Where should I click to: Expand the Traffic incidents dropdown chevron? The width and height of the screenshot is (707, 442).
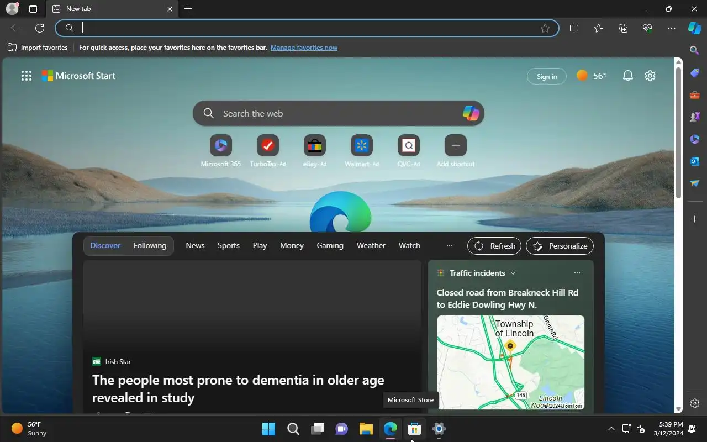point(513,273)
